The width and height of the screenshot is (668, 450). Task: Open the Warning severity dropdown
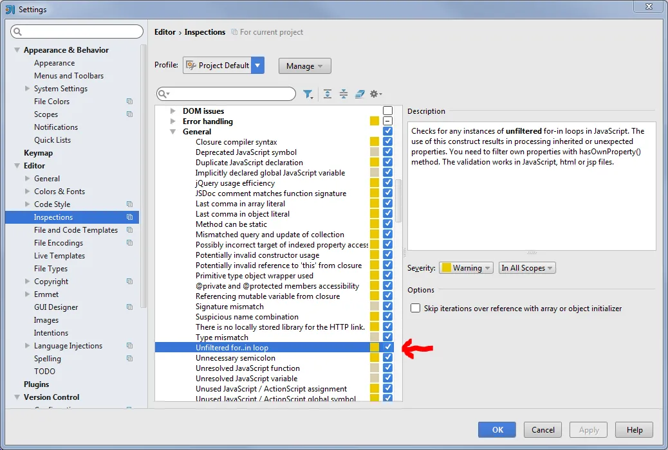tap(466, 268)
